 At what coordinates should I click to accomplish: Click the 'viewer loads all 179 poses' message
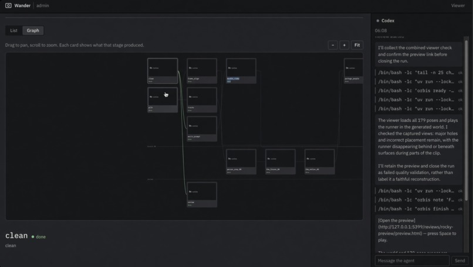[x=418, y=150]
